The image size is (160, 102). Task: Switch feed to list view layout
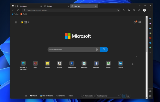point(128,96)
